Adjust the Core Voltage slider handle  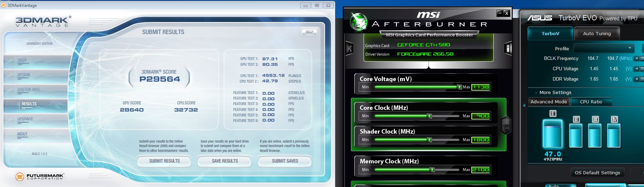click(460, 87)
